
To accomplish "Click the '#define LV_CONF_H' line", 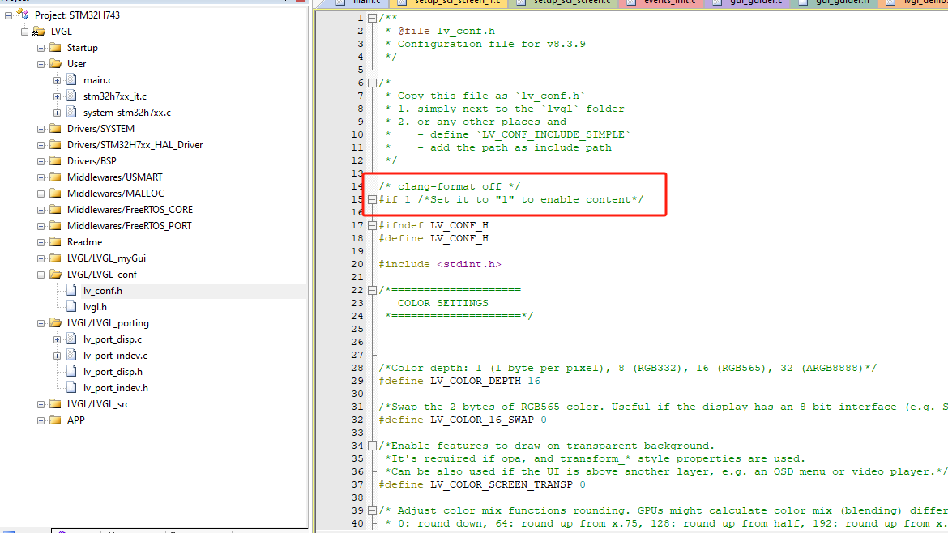I will (x=433, y=238).
